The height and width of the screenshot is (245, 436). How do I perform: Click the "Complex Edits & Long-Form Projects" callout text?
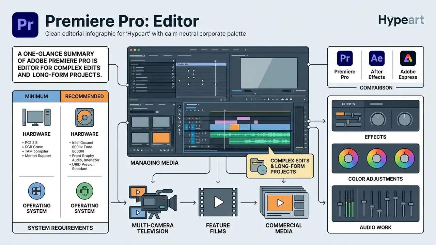(x=290, y=166)
